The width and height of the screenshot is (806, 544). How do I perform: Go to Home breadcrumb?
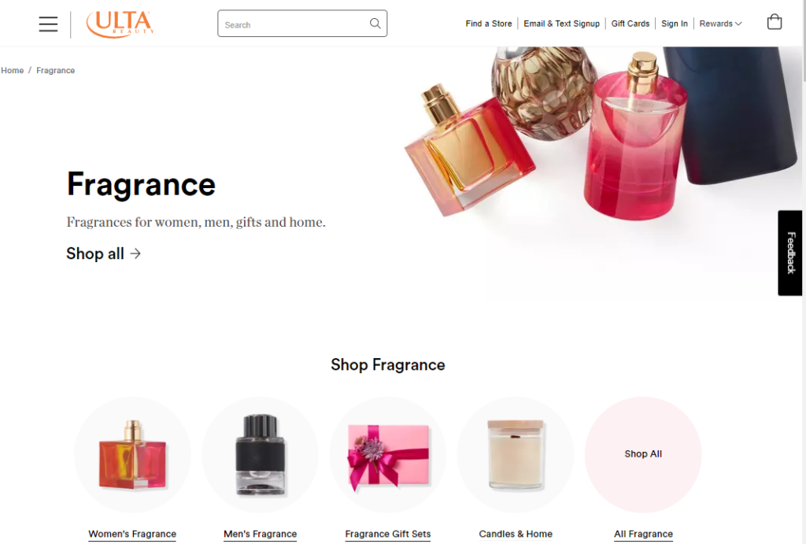[x=13, y=70]
